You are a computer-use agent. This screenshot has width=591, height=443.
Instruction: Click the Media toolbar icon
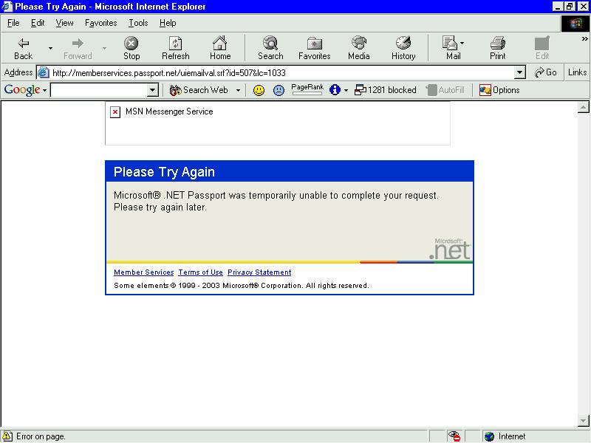[359, 48]
